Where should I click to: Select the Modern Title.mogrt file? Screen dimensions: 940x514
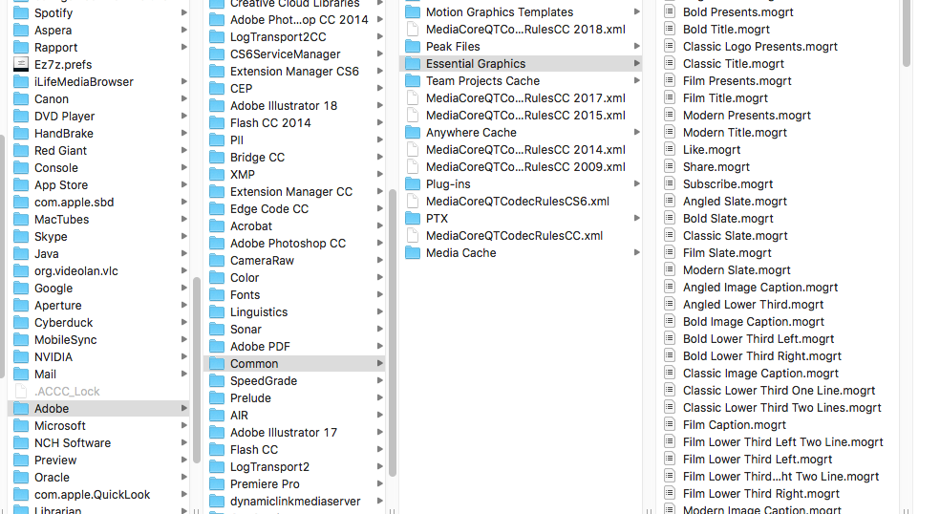point(779,133)
